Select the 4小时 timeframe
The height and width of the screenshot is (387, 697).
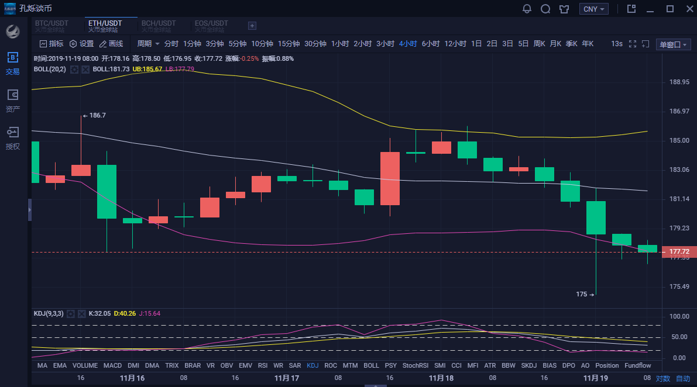click(408, 43)
